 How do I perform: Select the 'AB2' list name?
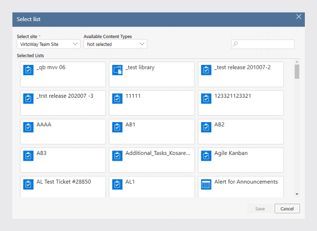(219, 125)
